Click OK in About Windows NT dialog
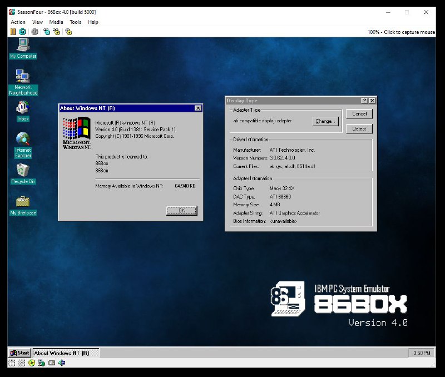 (x=181, y=210)
